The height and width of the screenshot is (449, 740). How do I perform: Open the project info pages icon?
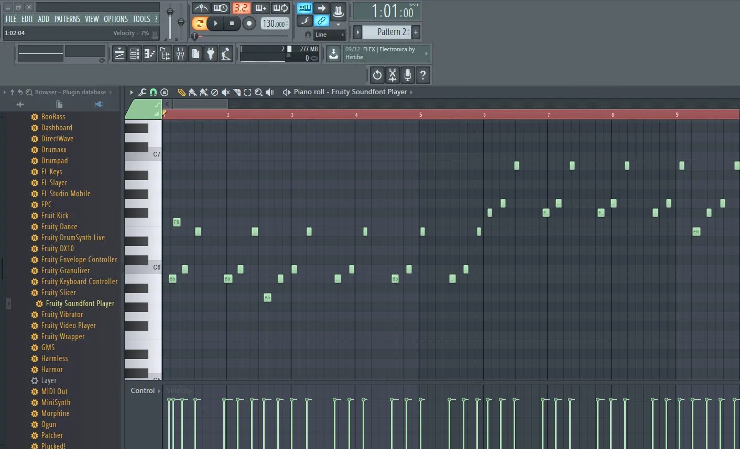click(x=195, y=54)
